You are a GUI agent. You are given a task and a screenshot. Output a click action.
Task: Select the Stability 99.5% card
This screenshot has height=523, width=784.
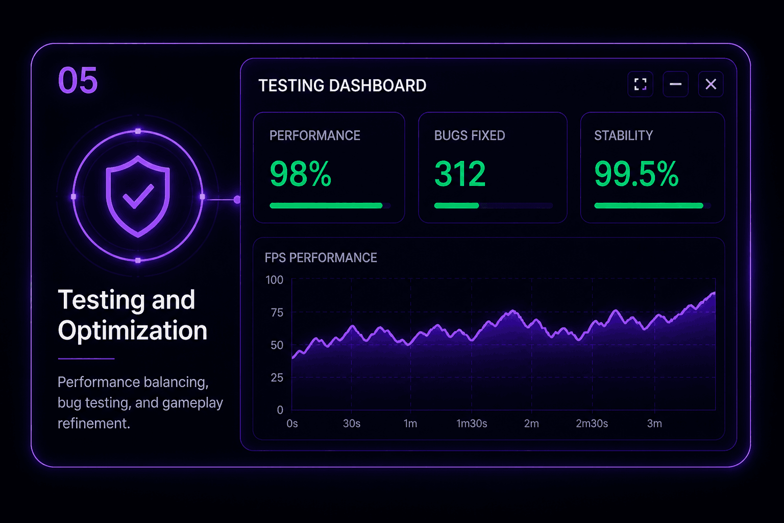point(653,168)
